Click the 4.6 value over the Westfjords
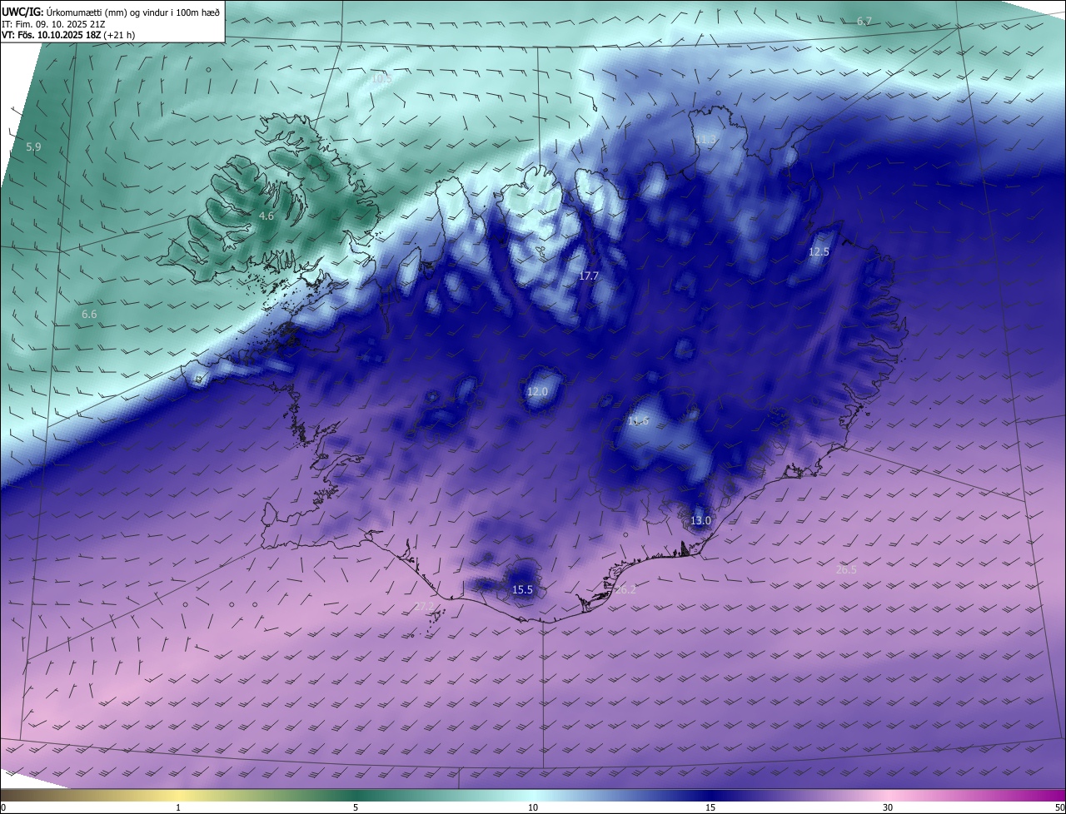1066x814 pixels. point(266,216)
